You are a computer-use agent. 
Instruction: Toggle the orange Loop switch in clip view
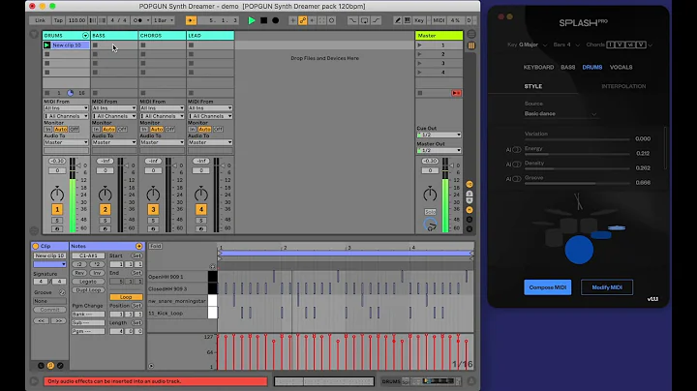click(126, 297)
